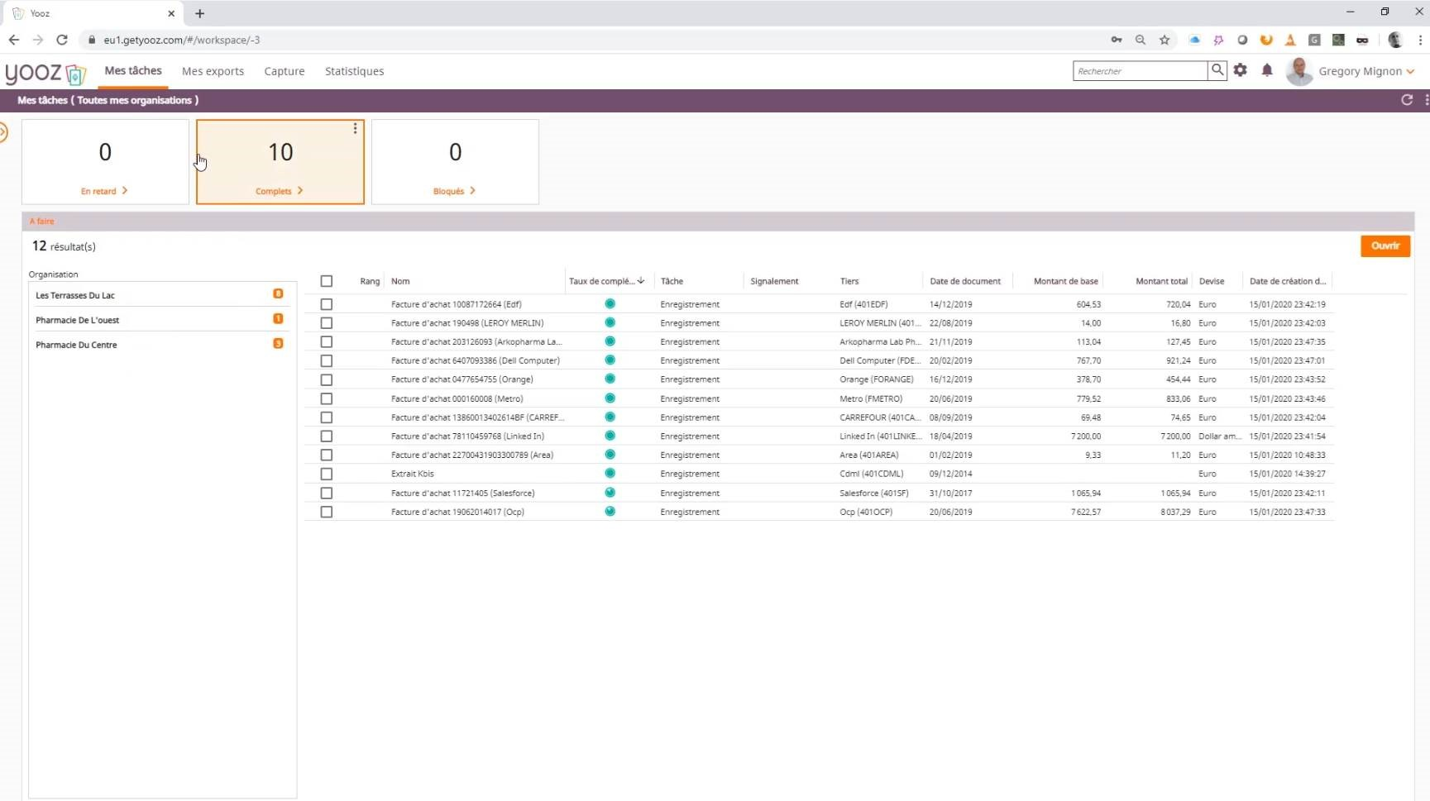Viewport: 1430px width, 801px height.
Task: Click the password key icon
Action: pyautogui.click(x=1117, y=40)
